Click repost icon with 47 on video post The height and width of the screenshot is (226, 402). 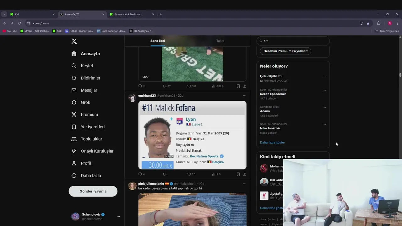165,86
